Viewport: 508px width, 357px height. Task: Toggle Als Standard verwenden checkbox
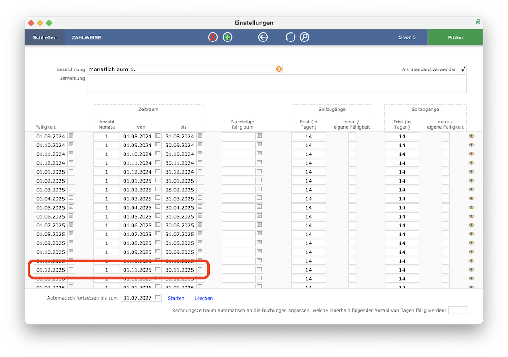[x=463, y=69]
